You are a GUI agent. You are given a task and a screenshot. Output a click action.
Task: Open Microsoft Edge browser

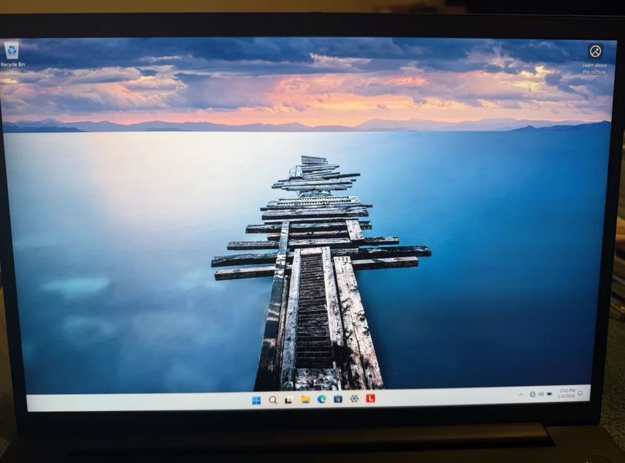pyautogui.click(x=321, y=399)
